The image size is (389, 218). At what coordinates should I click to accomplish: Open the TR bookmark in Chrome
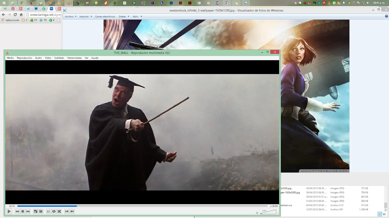(43, 20)
